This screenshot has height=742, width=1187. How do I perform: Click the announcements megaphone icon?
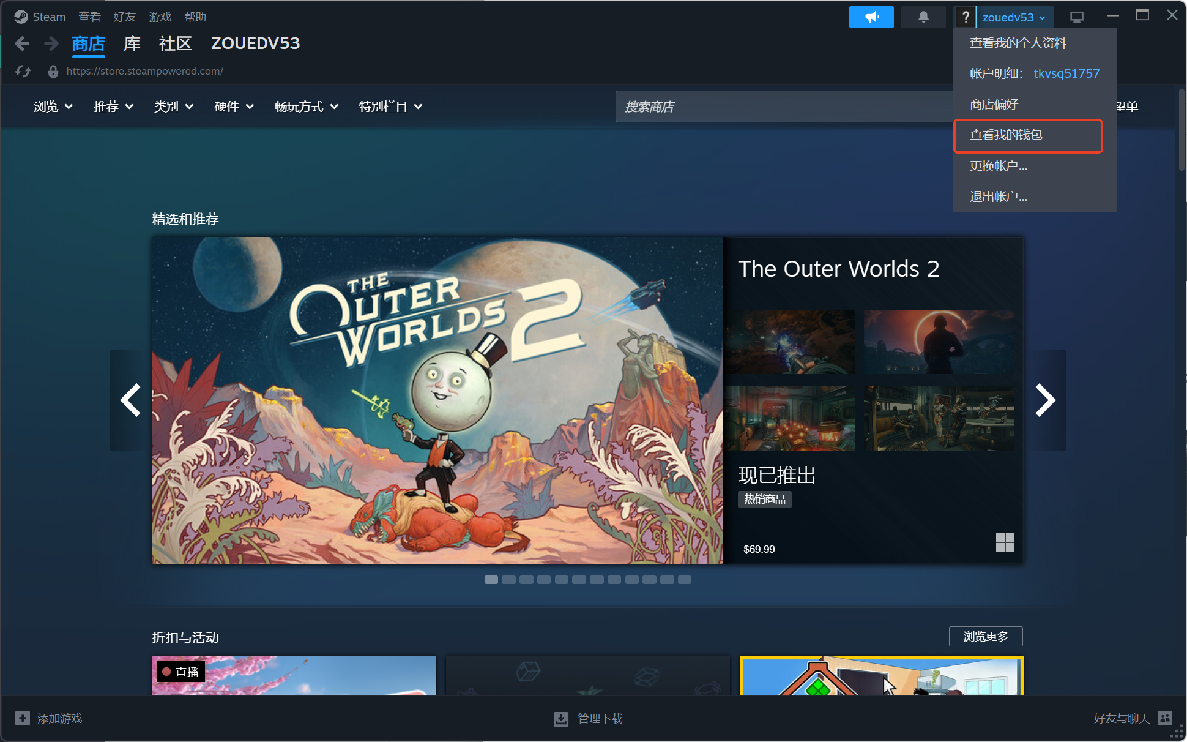click(871, 17)
